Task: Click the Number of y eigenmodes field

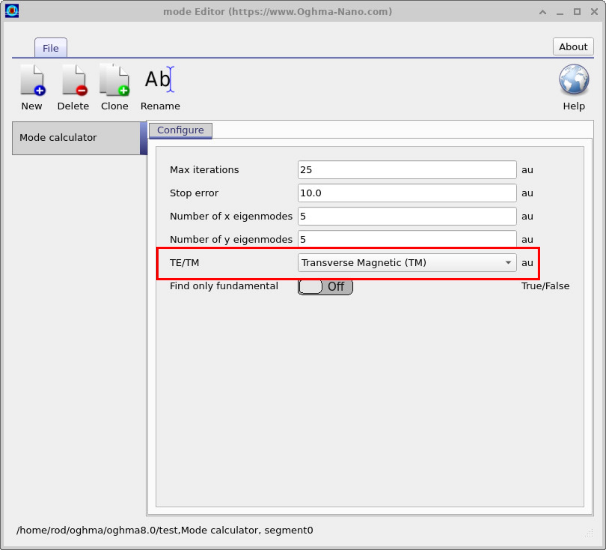Action: pos(407,239)
